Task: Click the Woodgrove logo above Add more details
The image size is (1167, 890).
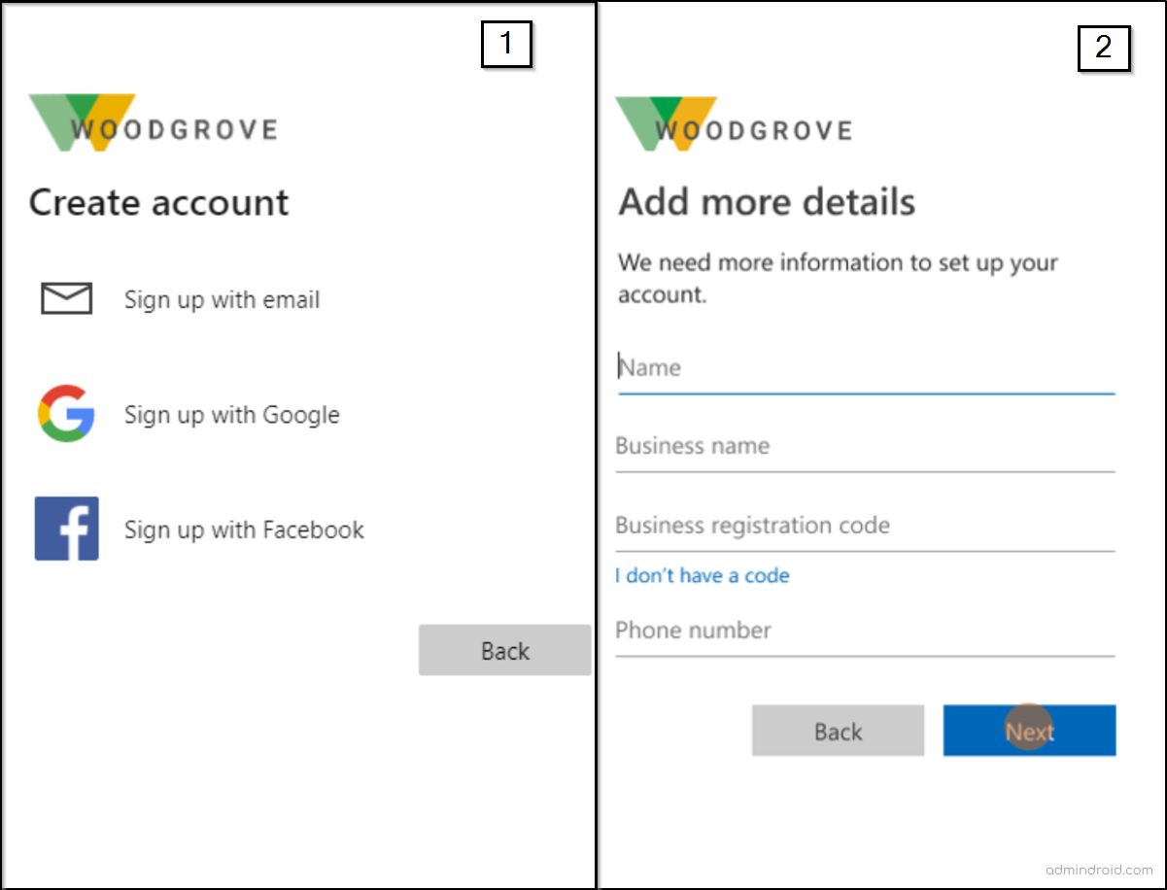Action: click(x=734, y=123)
